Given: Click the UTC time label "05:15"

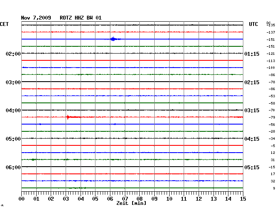Looking at the screenshot, I should pos(252,167).
